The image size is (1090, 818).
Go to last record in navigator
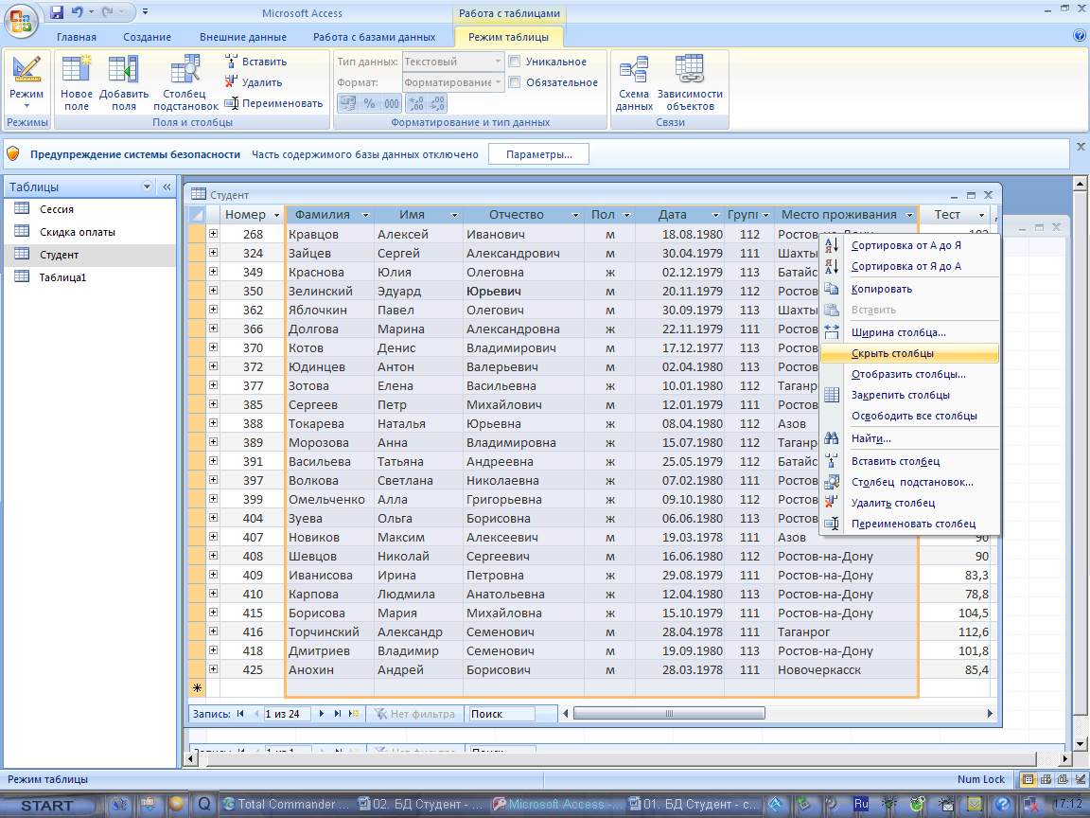(x=337, y=714)
